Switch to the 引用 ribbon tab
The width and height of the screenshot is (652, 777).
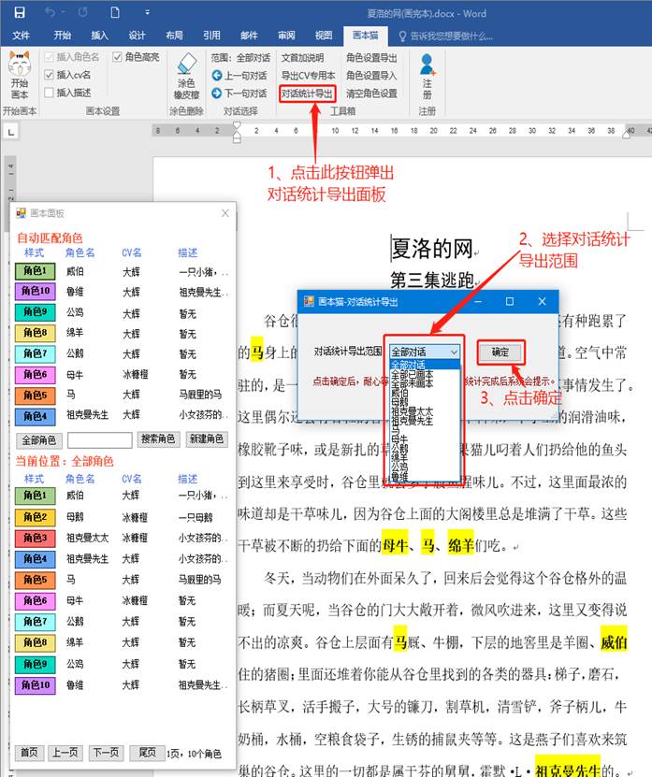click(211, 36)
